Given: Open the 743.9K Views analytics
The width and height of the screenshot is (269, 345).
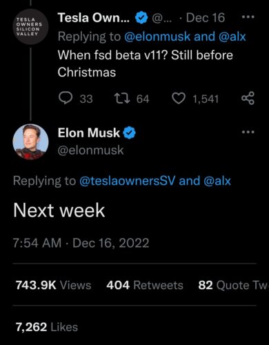Looking at the screenshot, I should pyautogui.click(x=53, y=285).
